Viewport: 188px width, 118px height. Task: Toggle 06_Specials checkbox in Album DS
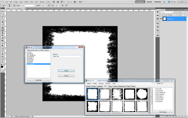click(156, 98)
